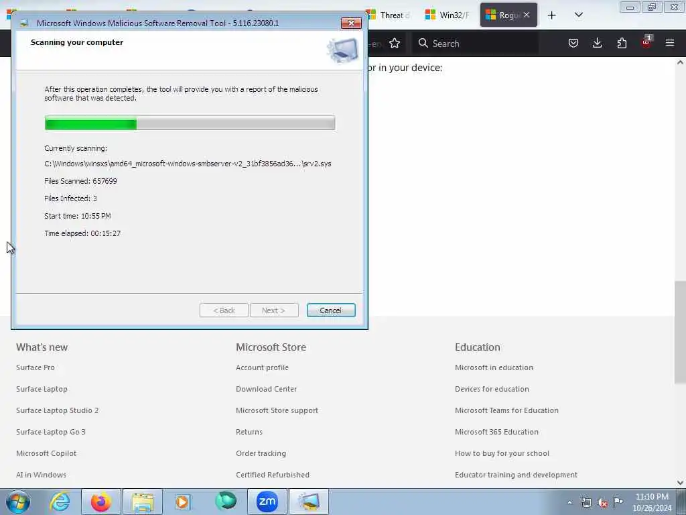
Task: Click the Files Scanned: 657699 text
Action: pos(80,181)
